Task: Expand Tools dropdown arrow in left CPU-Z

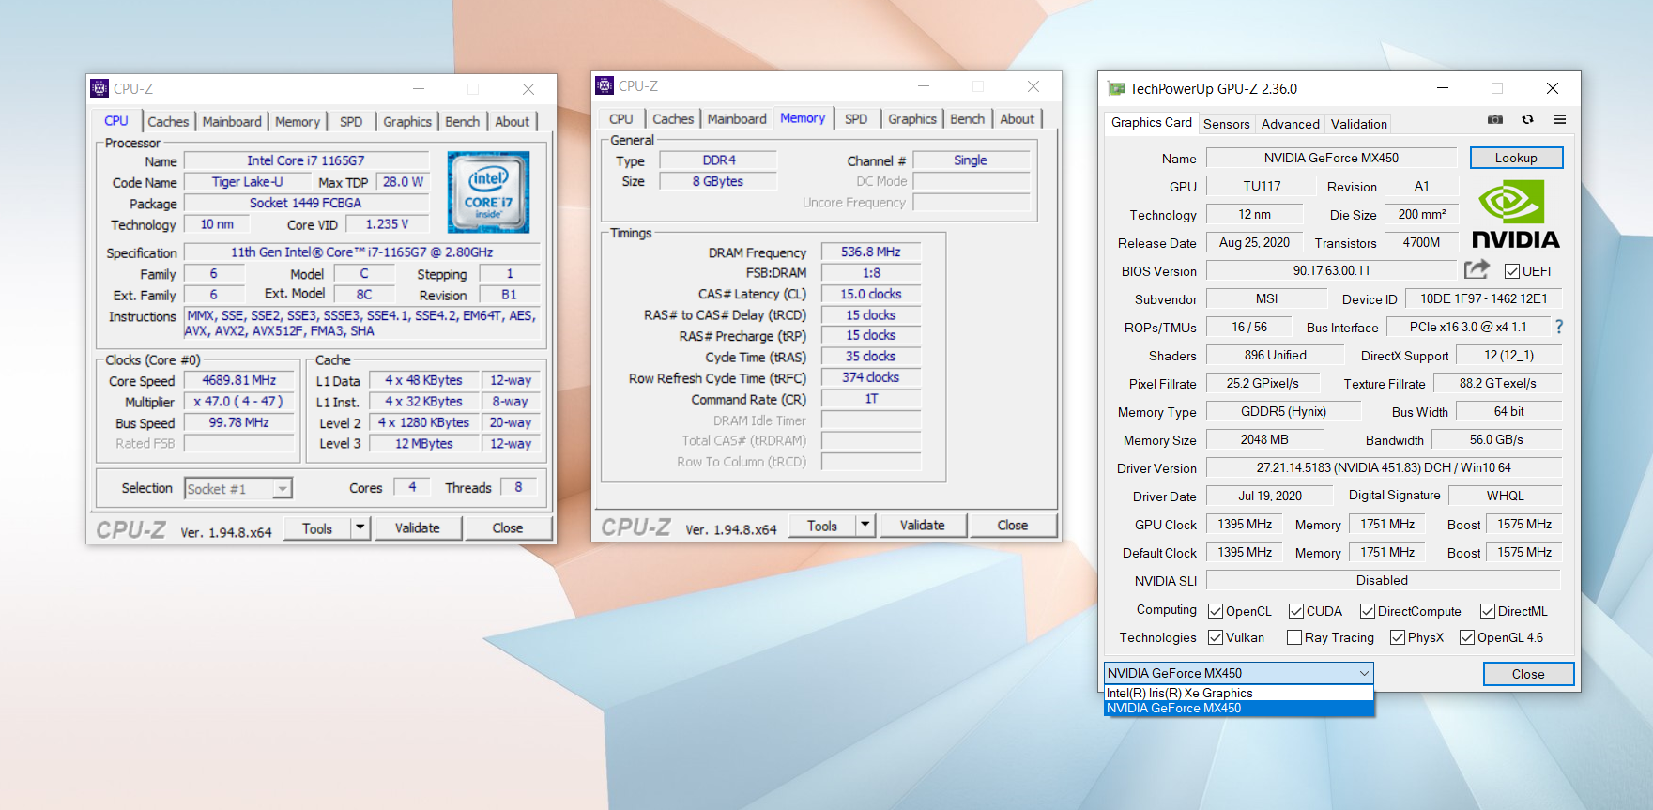Action: pyautogui.click(x=360, y=528)
